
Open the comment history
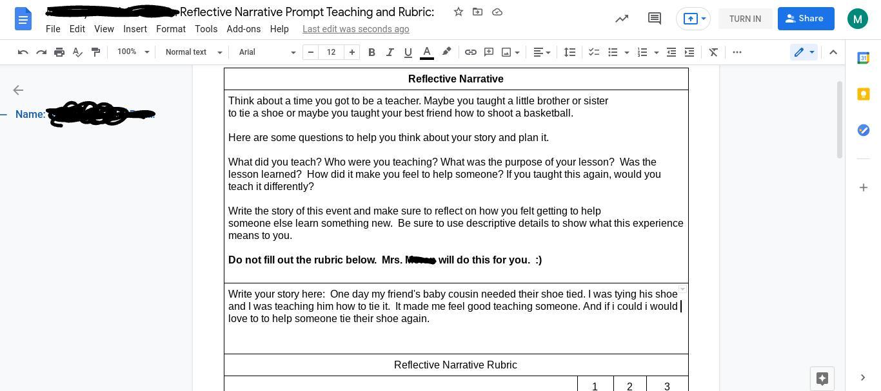(654, 19)
